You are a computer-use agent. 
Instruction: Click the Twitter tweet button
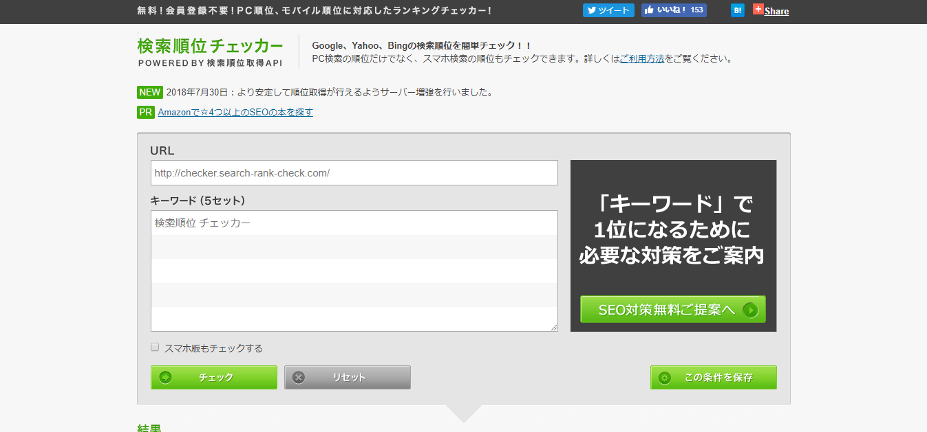608,10
